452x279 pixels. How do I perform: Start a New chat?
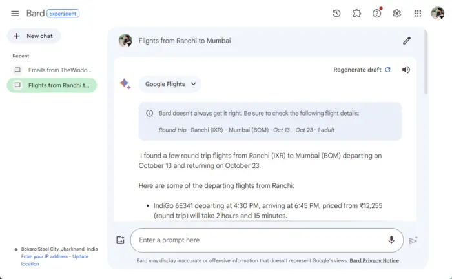click(x=34, y=36)
